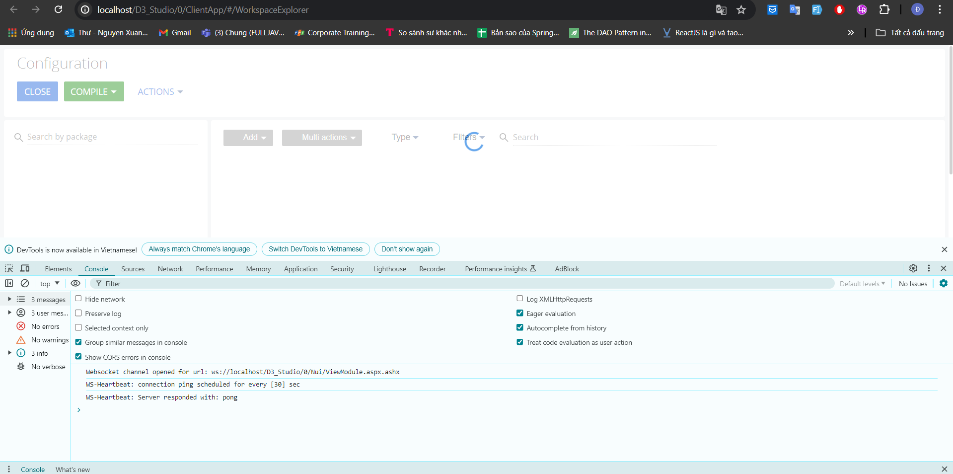Open the Sources tab in DevTools

(x=133, y=269)
